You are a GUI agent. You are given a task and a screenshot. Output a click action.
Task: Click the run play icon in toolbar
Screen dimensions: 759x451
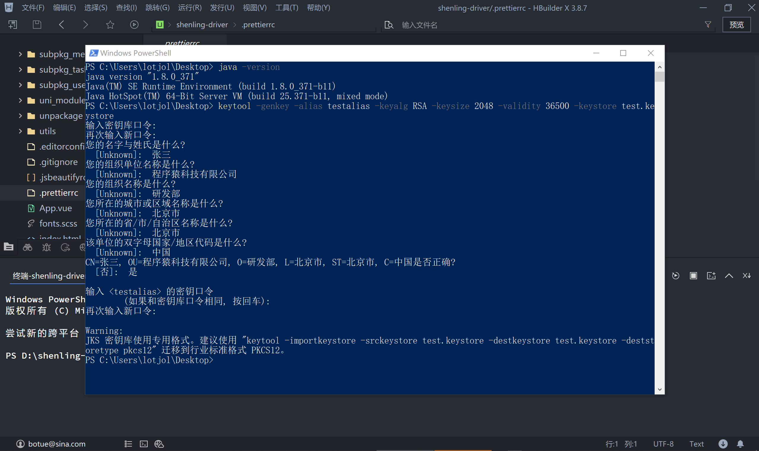coord(134,25)
